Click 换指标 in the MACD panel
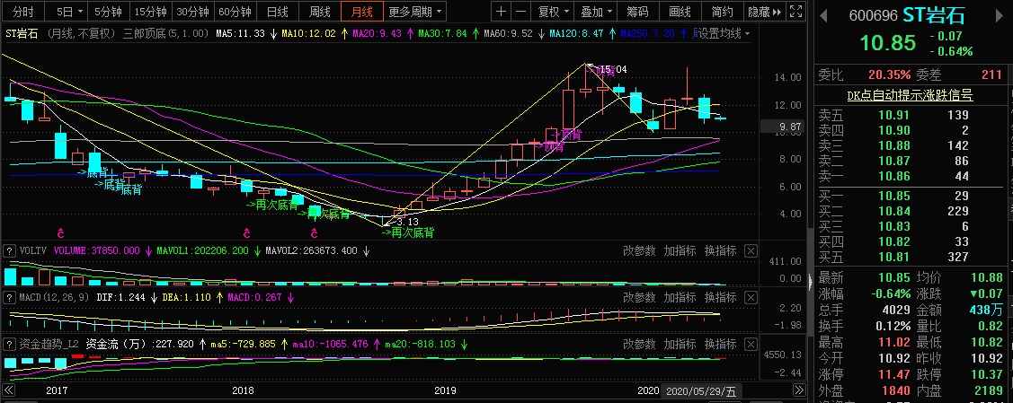1013x403 pixels. point(721,295)
